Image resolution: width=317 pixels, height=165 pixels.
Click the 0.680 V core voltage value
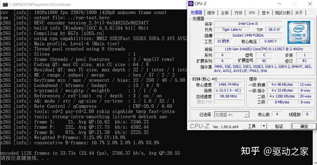pos(271,41)
